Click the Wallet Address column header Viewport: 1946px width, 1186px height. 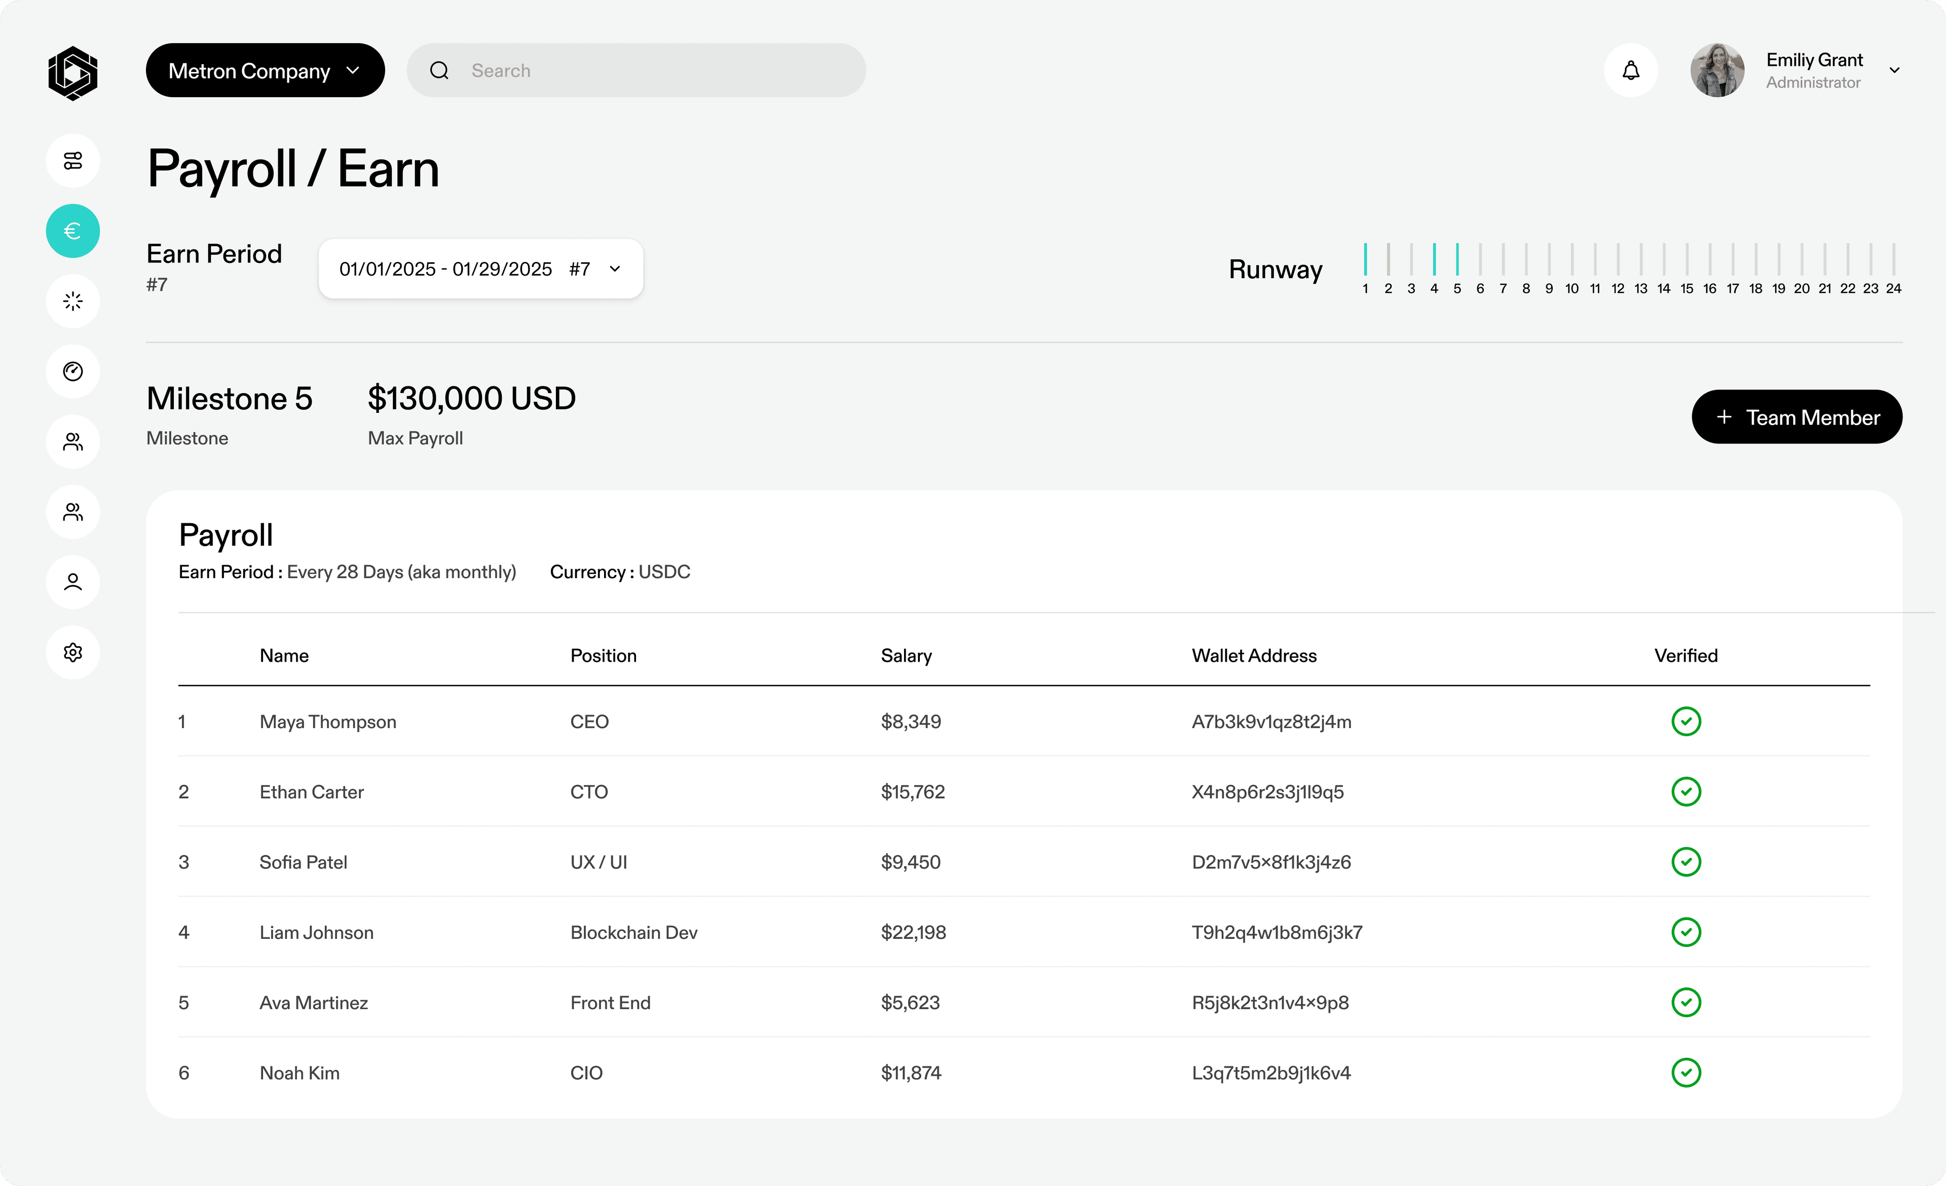pyautogui.click(x=1253, y=656)
